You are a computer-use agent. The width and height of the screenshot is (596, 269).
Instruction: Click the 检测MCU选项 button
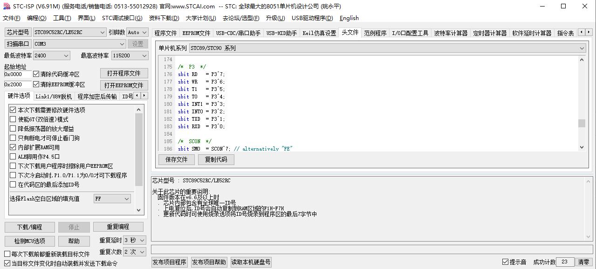pyautogui.click(x=29, y=241)
